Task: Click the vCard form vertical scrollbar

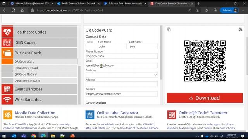Action: (x=161, y=53)
